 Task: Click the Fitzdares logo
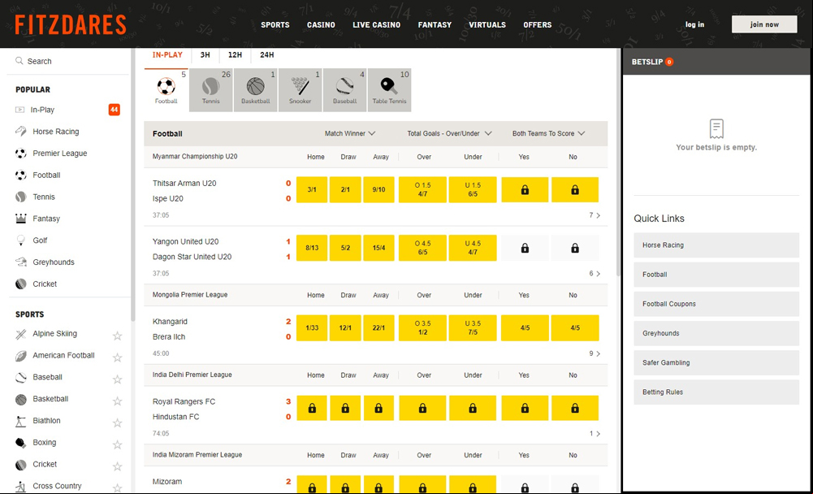[x=71, y=24]
